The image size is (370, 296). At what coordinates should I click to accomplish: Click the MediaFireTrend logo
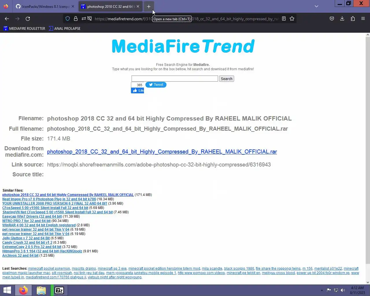(x=183, y=46)
